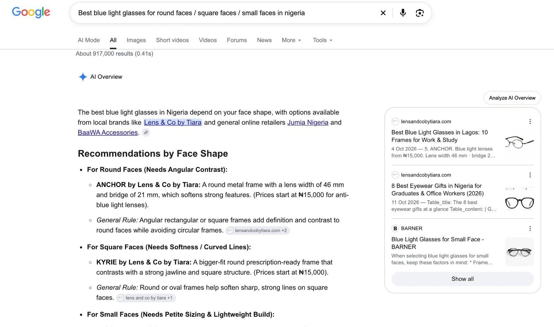Click the 'About 917,000 results (0.41s)' text

pos(115,54)
